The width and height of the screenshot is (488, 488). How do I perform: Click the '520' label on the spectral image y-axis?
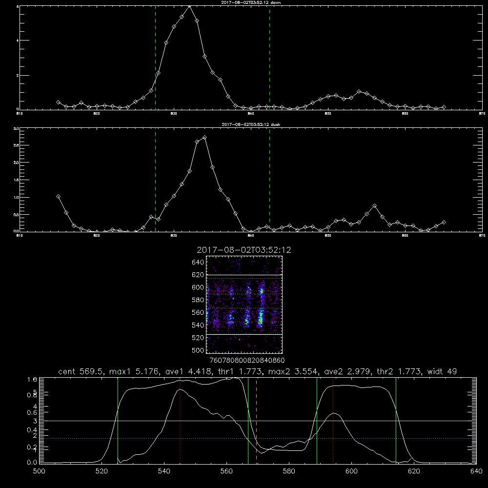[x=198, y=338]
